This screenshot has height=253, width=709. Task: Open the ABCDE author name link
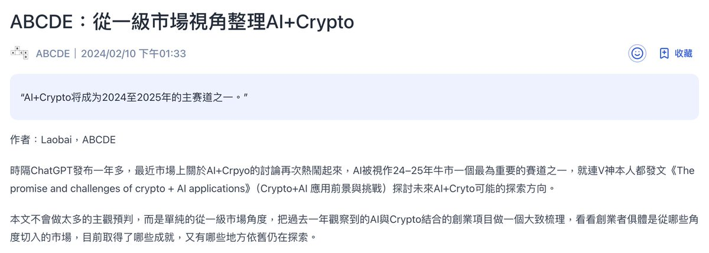point(53,54)
